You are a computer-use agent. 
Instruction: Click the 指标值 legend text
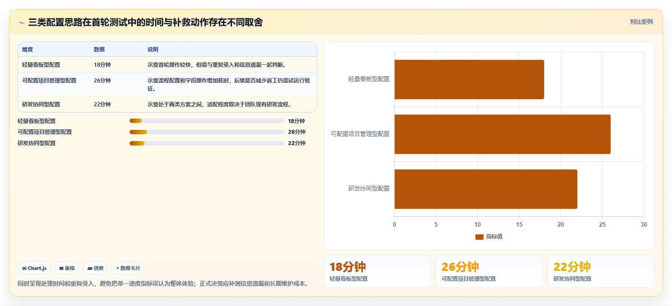(x=494, y=237)
